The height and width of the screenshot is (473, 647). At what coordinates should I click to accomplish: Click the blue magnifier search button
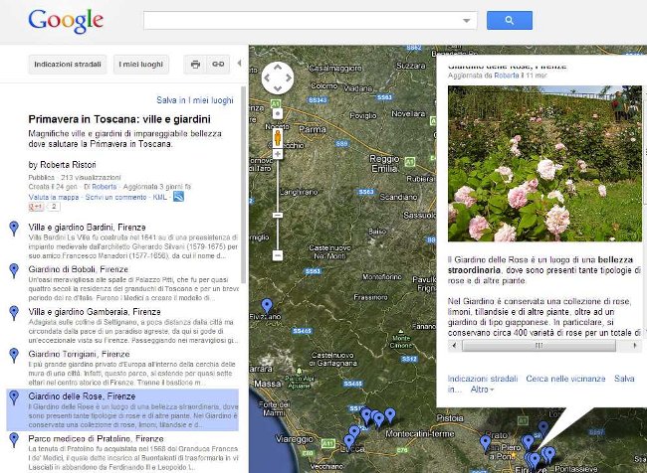[510, 20]
